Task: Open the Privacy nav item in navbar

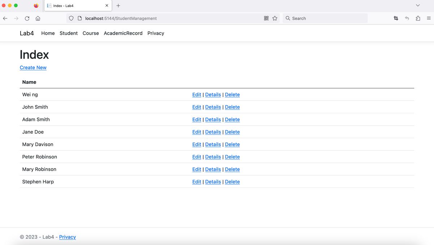Action: pyautogui.click(x=156, y=33)
